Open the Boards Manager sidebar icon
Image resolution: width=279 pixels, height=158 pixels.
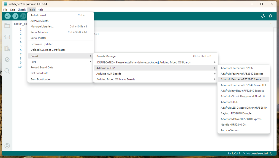7,37
